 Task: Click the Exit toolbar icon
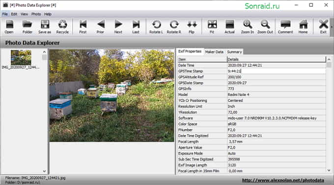[323, 27]
